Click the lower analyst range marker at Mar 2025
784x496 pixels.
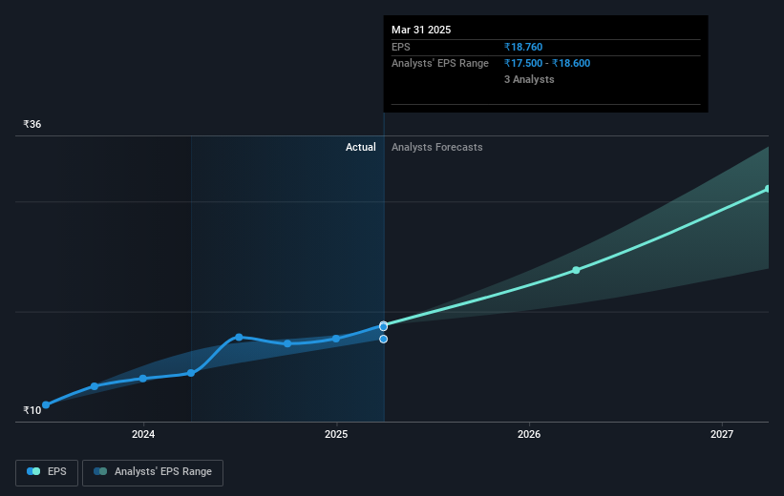[384, 340]
